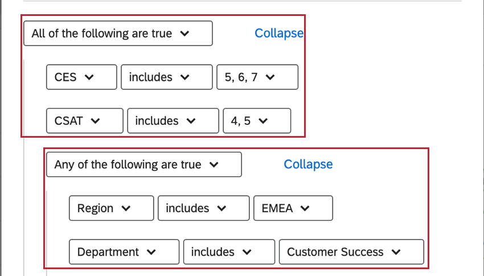Open the EMEA value dropdown
The height and width of the screenshot is (276, 484).
[x=293, y=208]
